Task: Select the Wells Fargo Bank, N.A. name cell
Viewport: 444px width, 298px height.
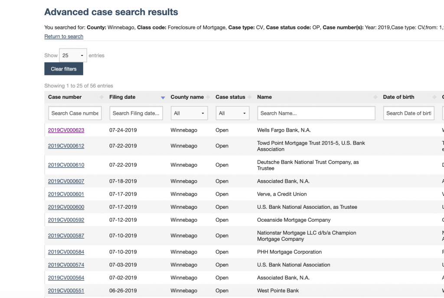Action: click(284, 130)
